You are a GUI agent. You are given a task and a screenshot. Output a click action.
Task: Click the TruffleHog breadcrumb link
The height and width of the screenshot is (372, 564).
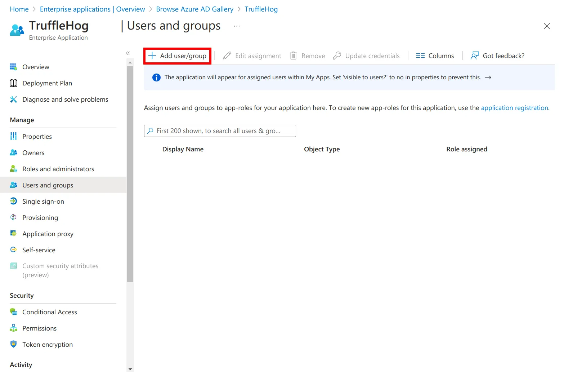[261, 9]
